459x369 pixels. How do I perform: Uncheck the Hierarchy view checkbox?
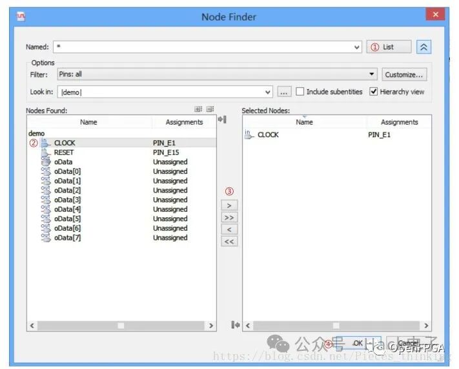(x=374, y=92)
